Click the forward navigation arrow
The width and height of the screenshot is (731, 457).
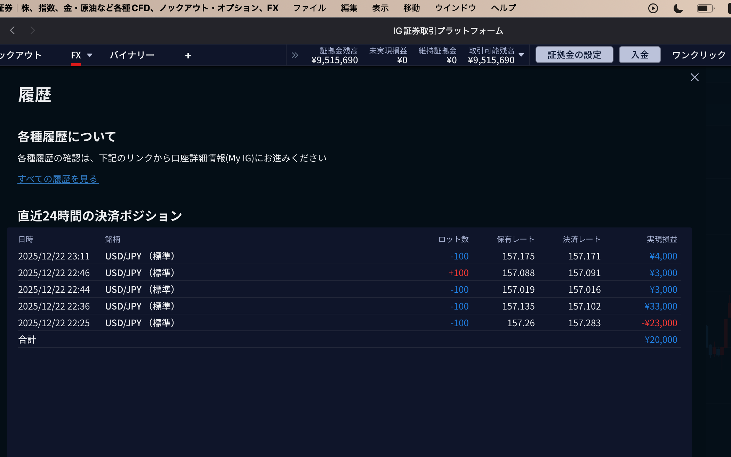tap(33, 31)
